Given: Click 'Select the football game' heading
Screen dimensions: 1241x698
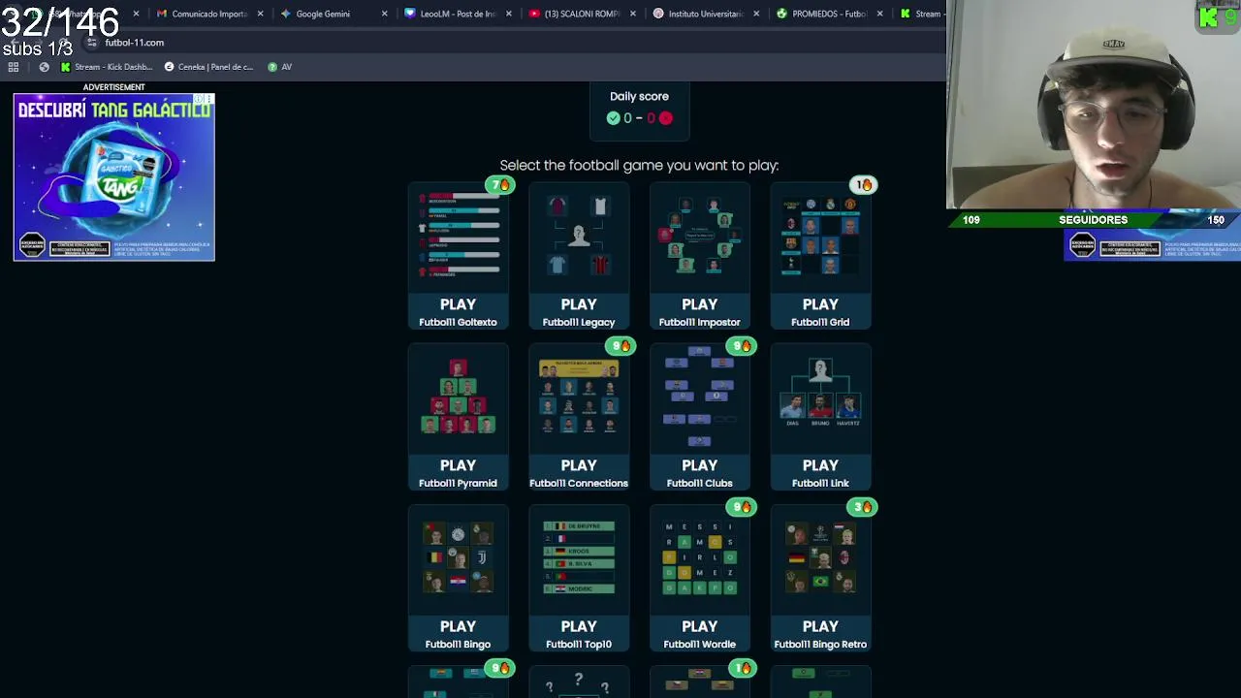Looking at the screenshot, I should click(639, 166).
